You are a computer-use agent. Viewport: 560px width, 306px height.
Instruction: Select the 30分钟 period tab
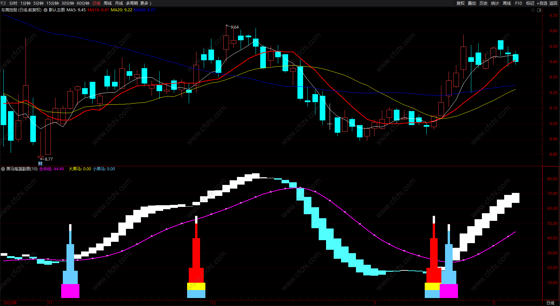pyautogui.click(x=68, y=3)
